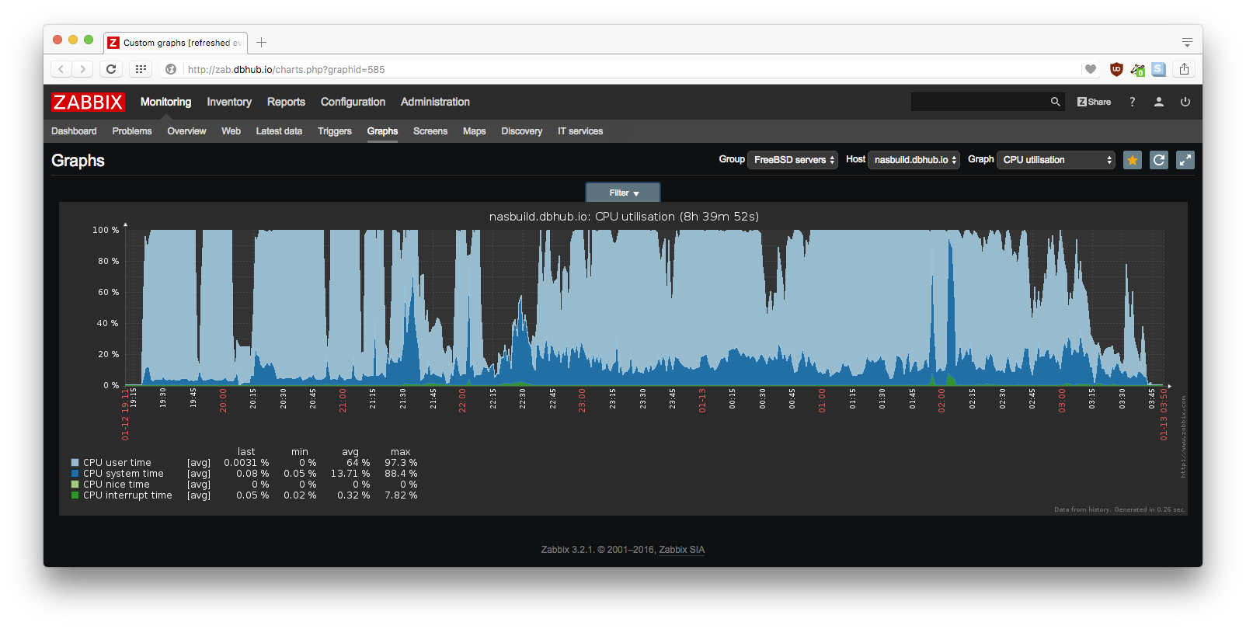Click the graph refresh icon button
The image size is (1246, 629).
(x=1159, y=160)
